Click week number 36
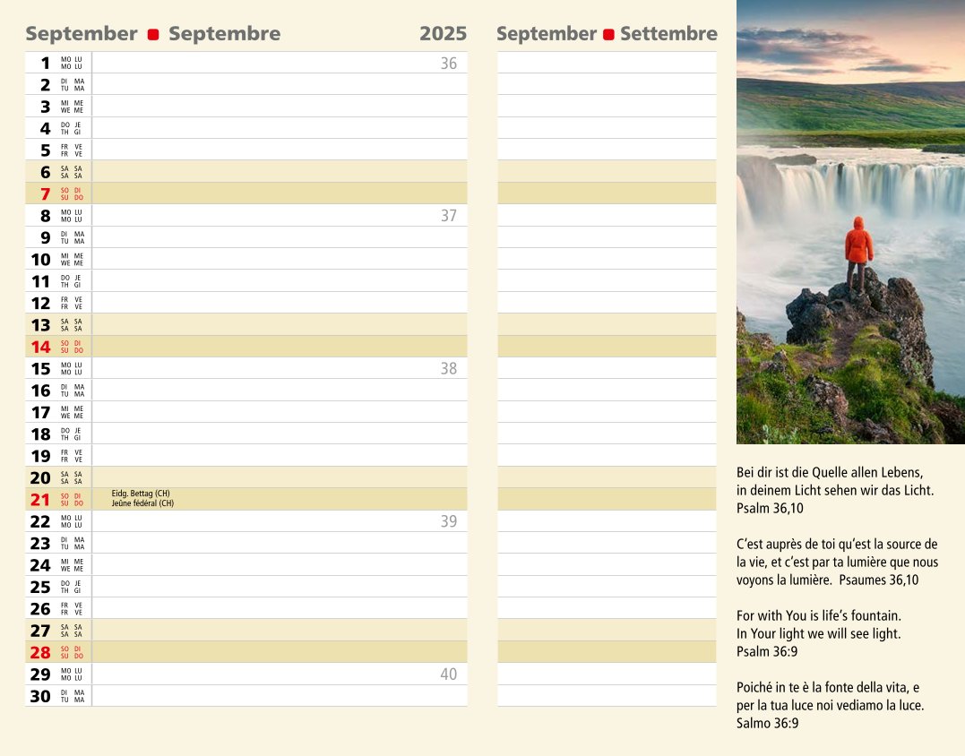The width and height of the screenshot is (965, 756). coord(448,63)
